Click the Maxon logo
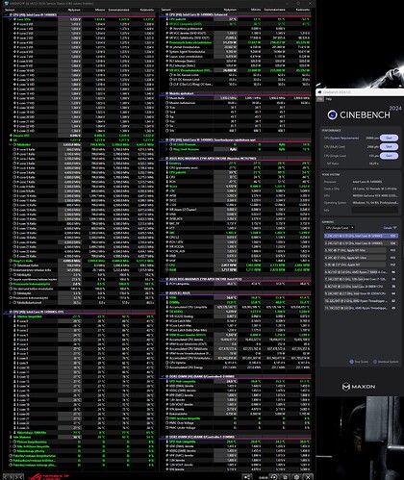The image size is (404, 480). [359, 387]
